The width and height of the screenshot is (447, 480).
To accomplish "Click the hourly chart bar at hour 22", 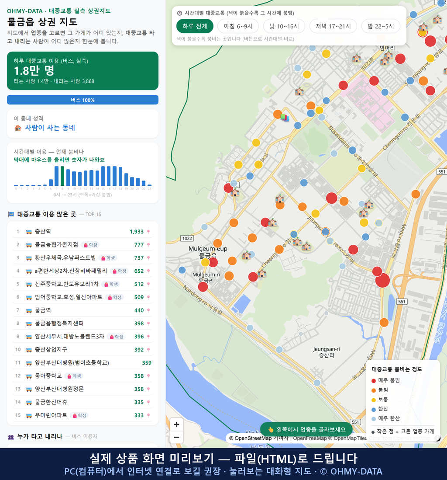I will click(x=144, y=183).
